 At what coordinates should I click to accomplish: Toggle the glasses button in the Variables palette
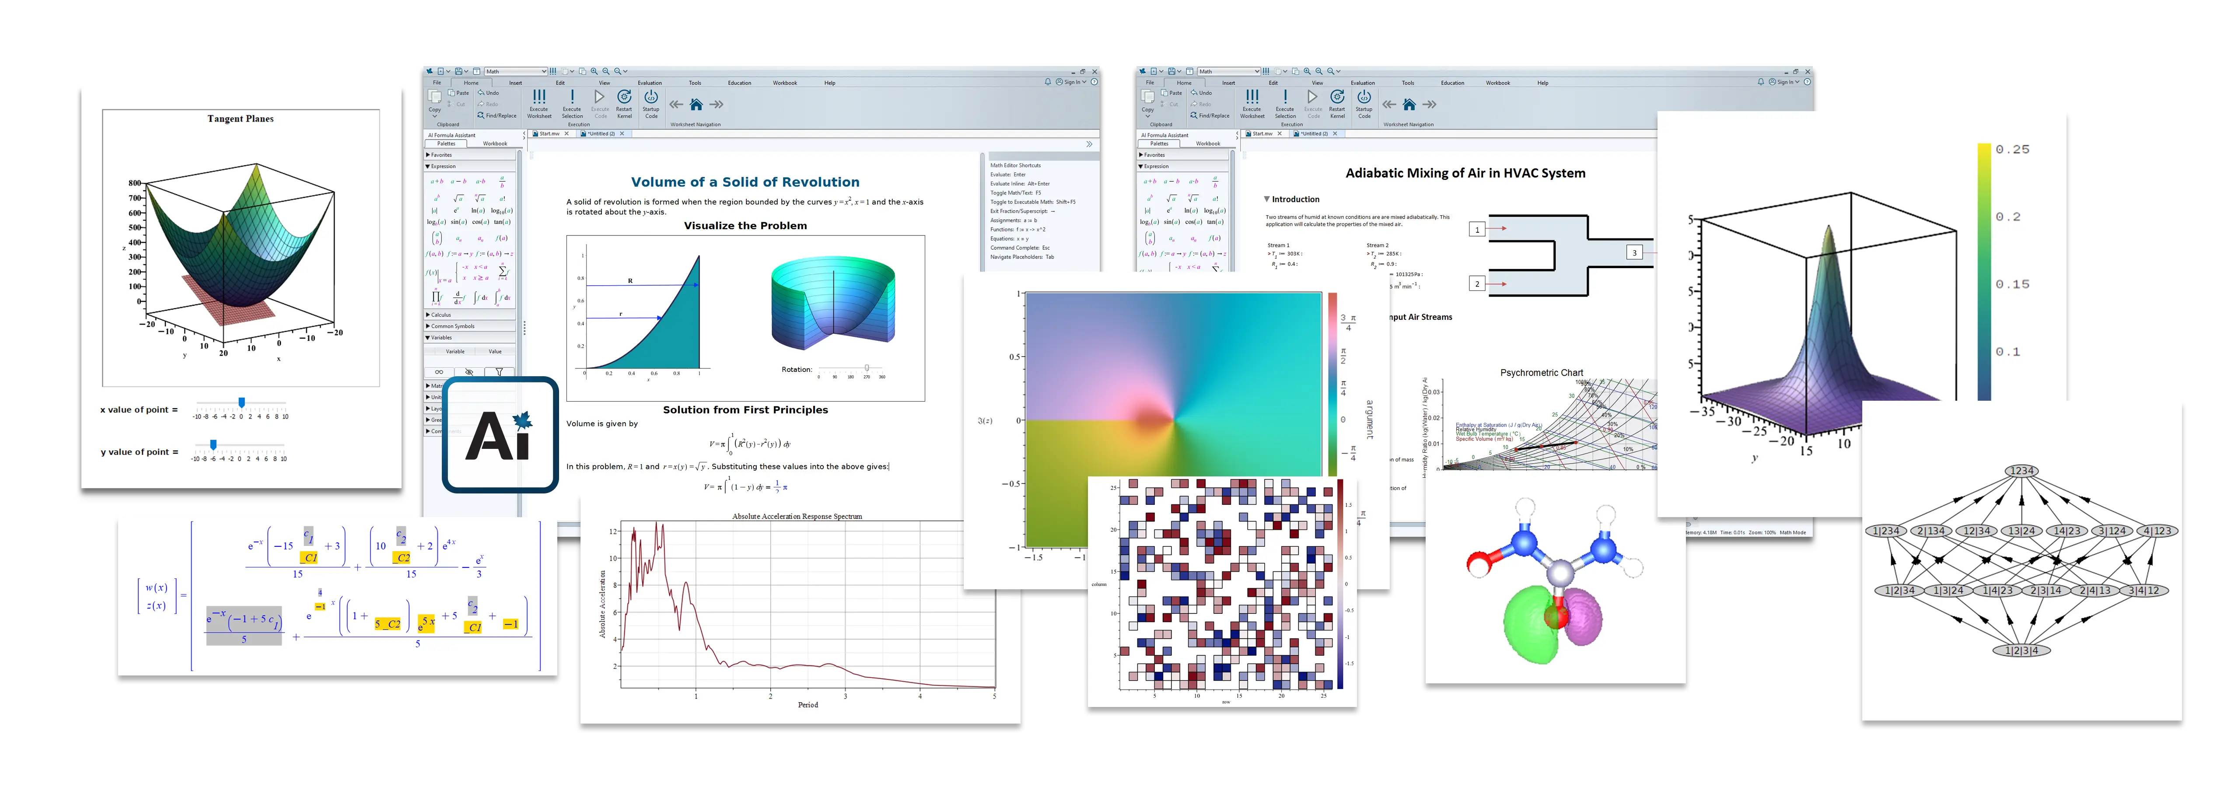pyautogui.click(x=439, y=371)
